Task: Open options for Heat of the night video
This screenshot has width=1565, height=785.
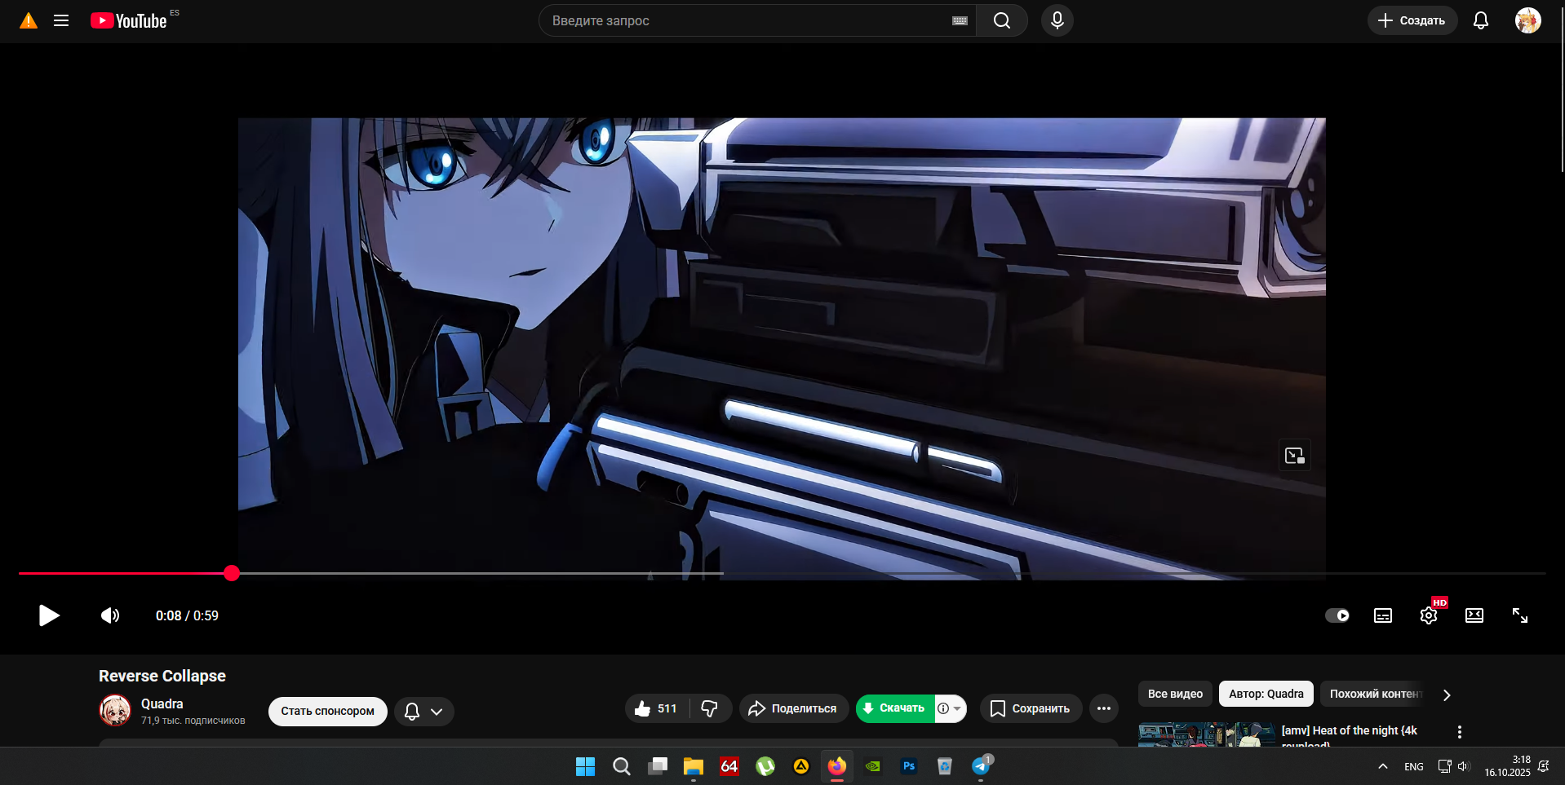Action: pos(1460,732)
